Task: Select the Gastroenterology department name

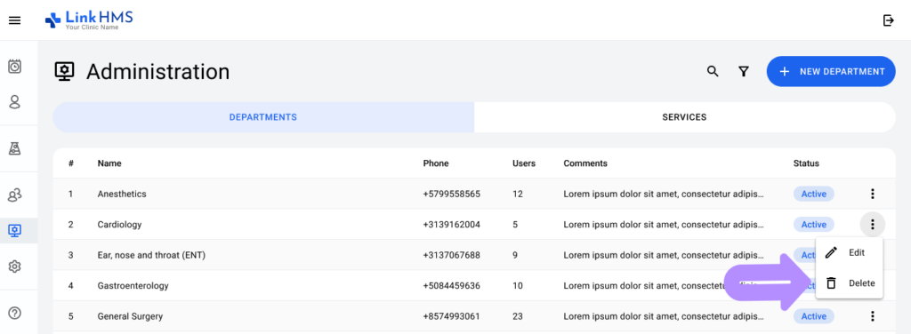Action: tap(133, 286)
